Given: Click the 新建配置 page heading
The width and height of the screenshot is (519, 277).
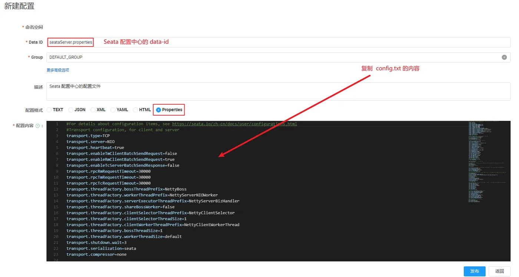Looking at the screenshot, I should pyautogui.click(x=19, y=6).
